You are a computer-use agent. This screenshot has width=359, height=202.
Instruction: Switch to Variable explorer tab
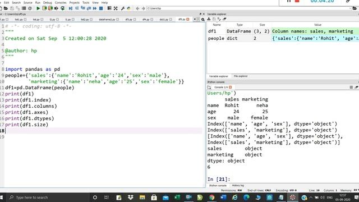[218, 76]
